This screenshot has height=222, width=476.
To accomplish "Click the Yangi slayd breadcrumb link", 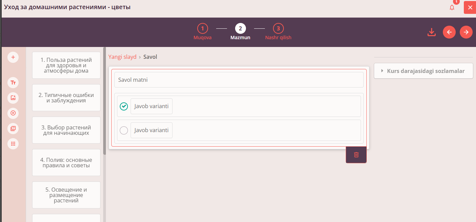I will click(122, 57).
